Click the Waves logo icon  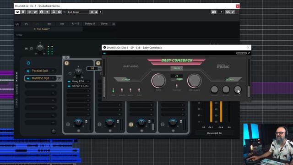tap(17, 24)
